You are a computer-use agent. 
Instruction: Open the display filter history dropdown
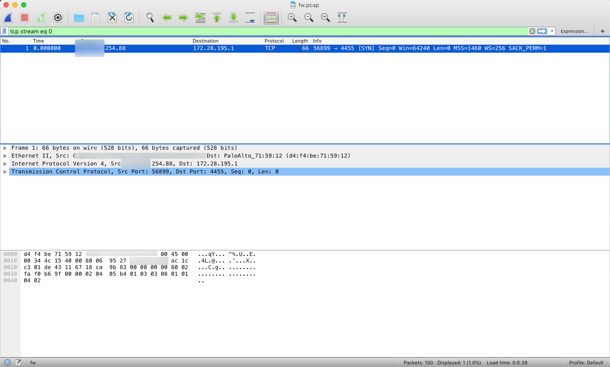[552, 31]
